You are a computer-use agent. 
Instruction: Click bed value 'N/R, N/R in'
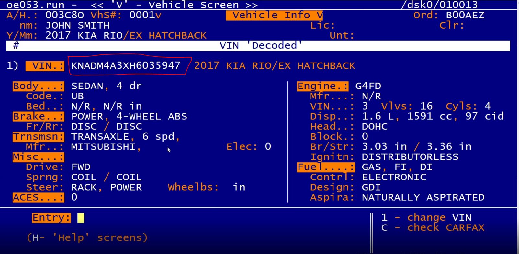(107, 106)
